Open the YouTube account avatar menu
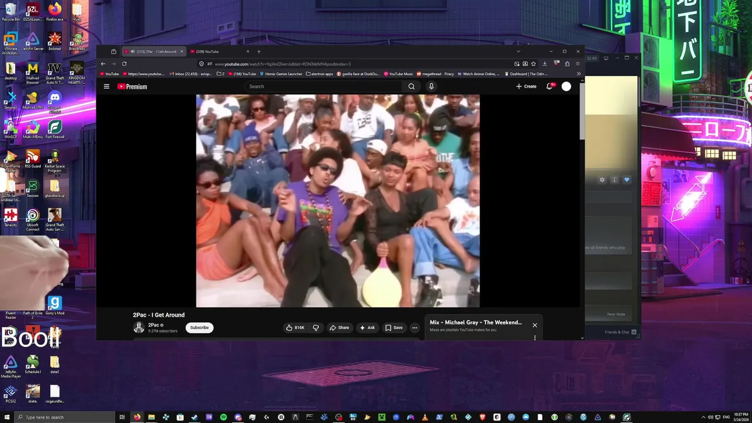The height and width of the screenshot is (423, 752). pos(566,86)
